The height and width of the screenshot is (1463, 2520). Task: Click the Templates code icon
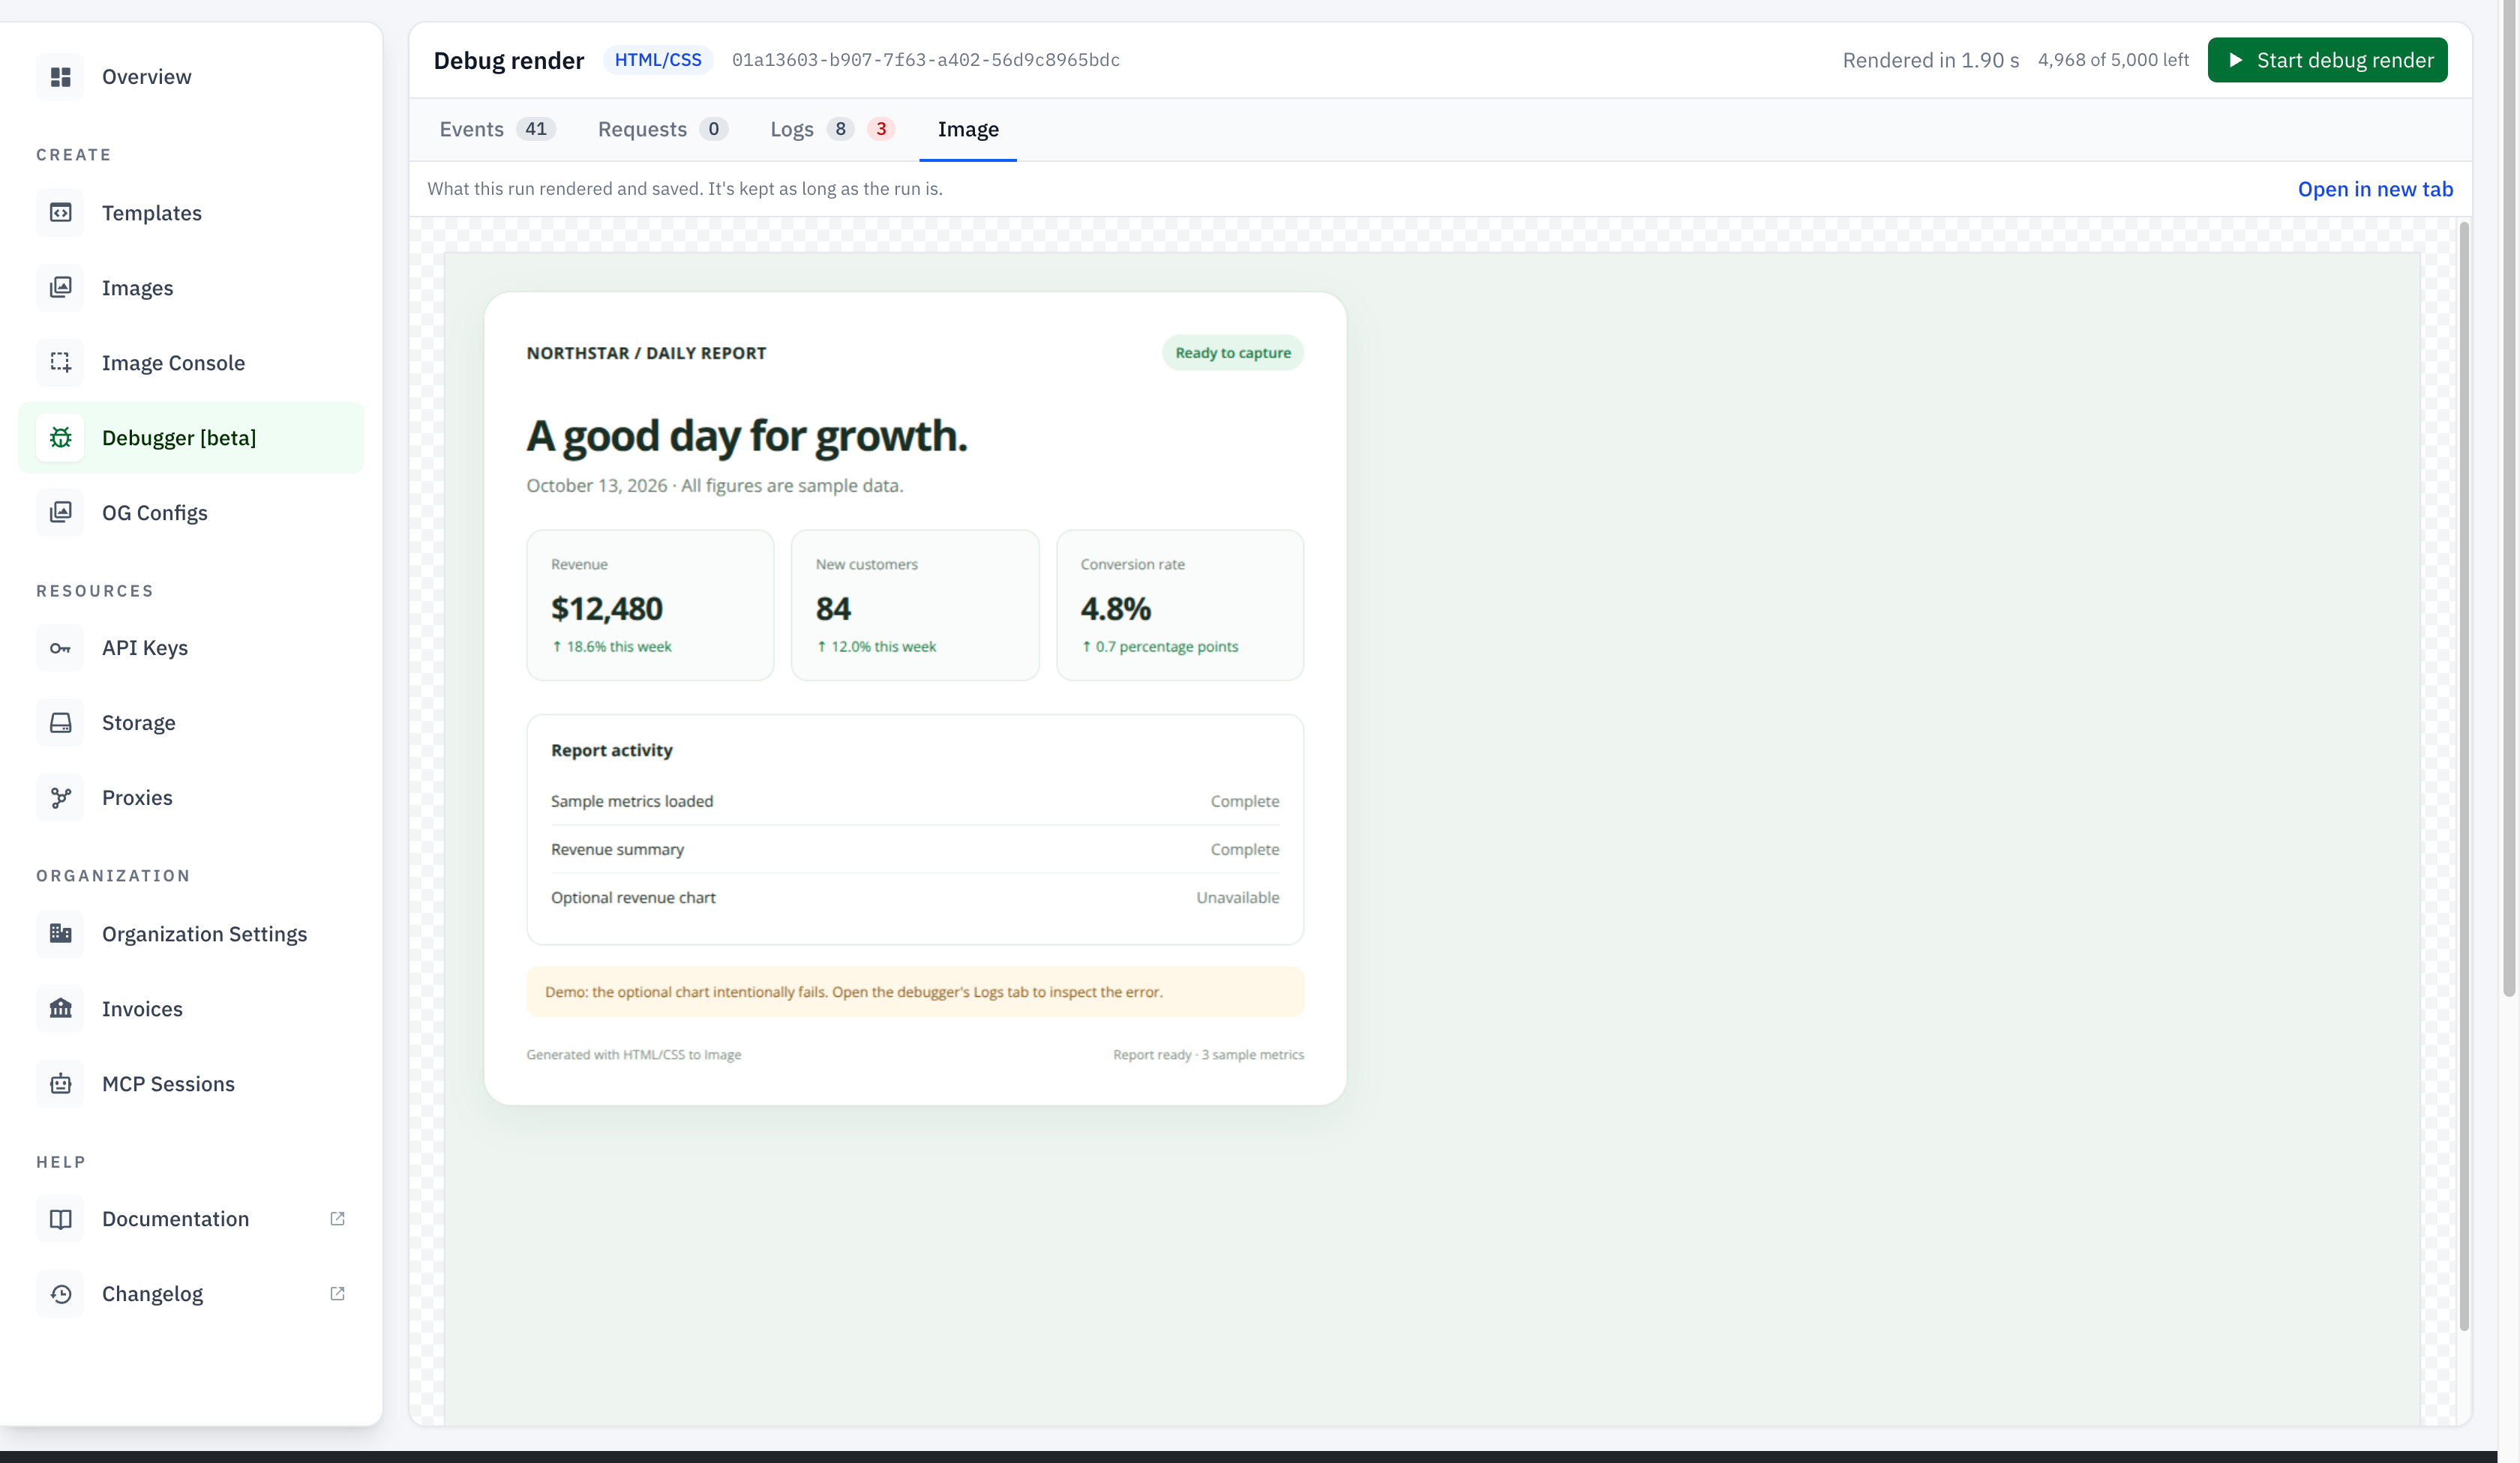(x=60, y=213)
